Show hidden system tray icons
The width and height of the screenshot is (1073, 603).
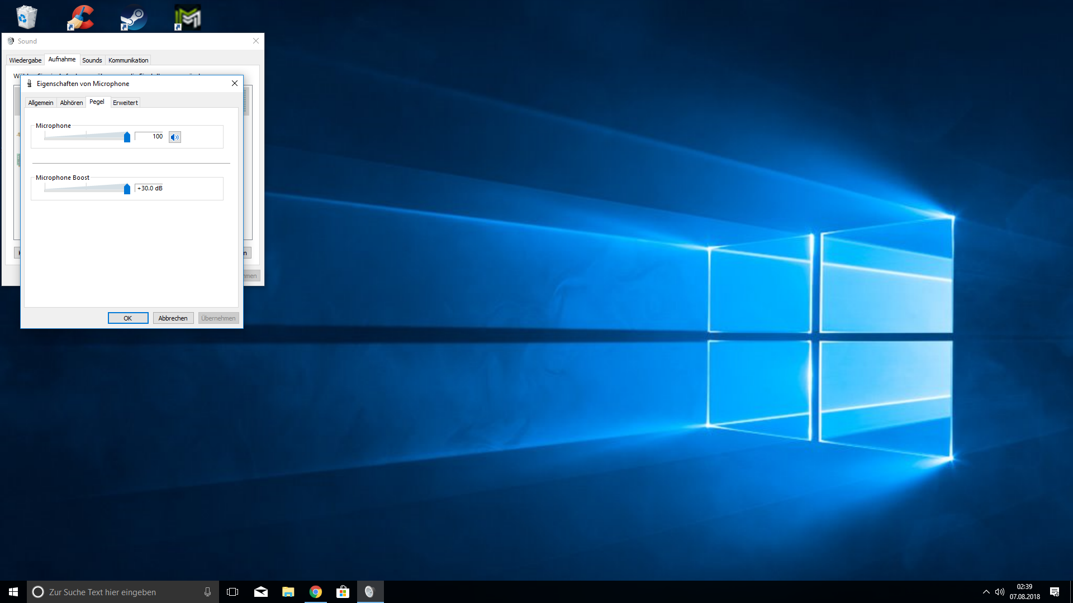tap(986, 592)
